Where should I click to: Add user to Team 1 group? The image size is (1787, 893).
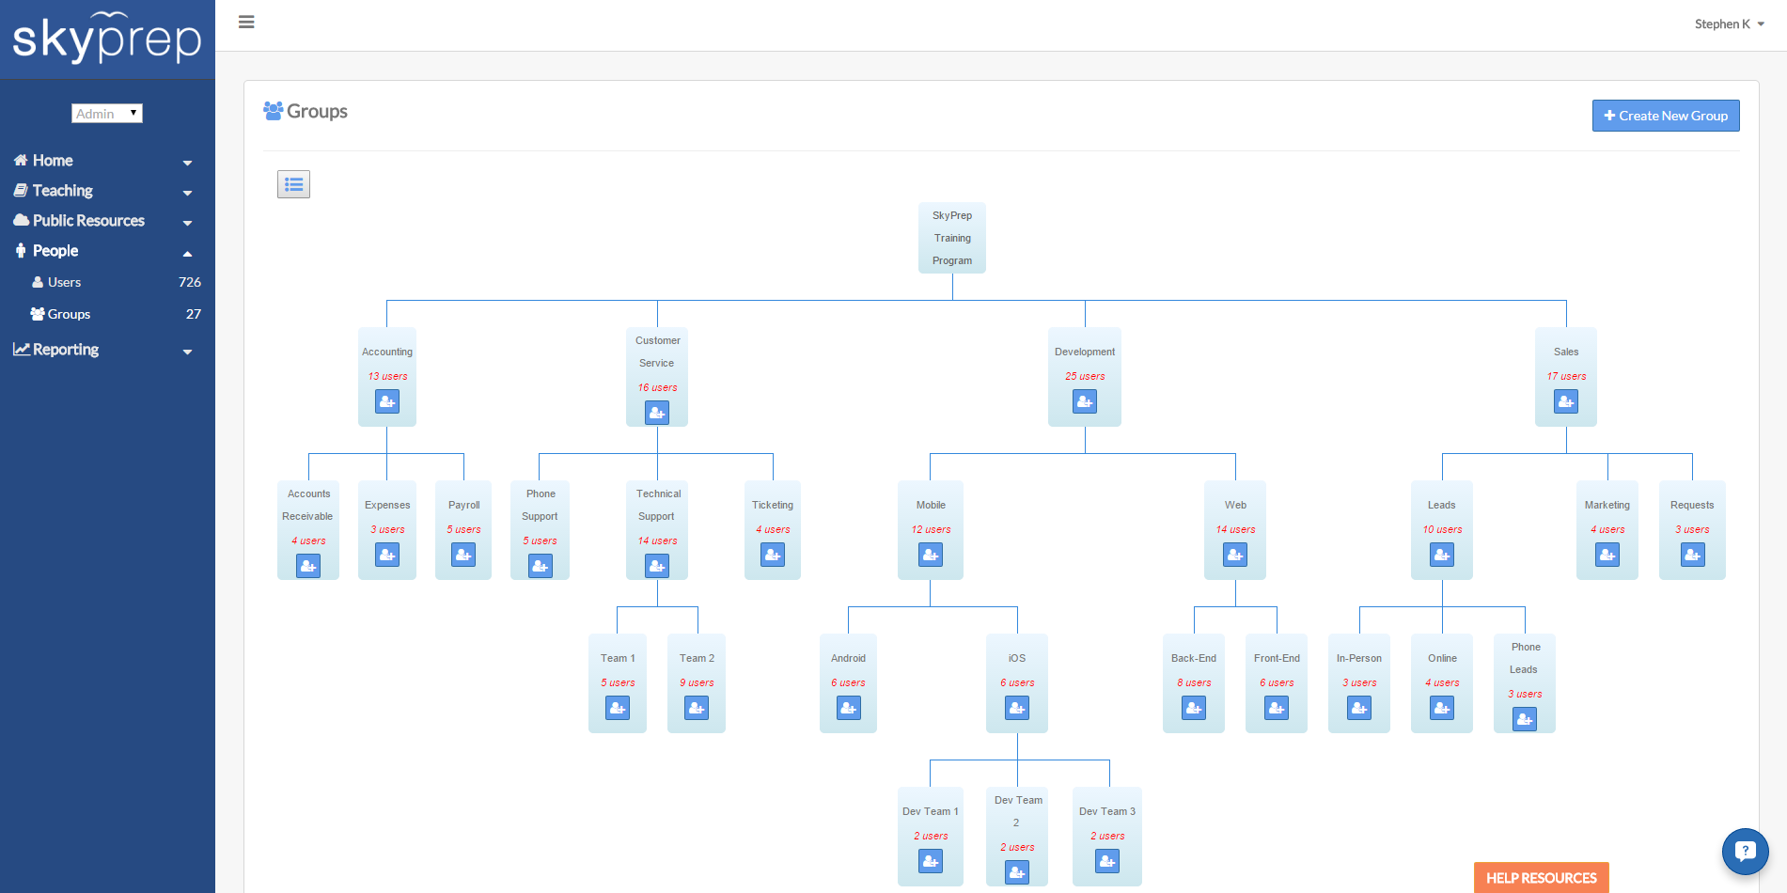pos(618,709)
